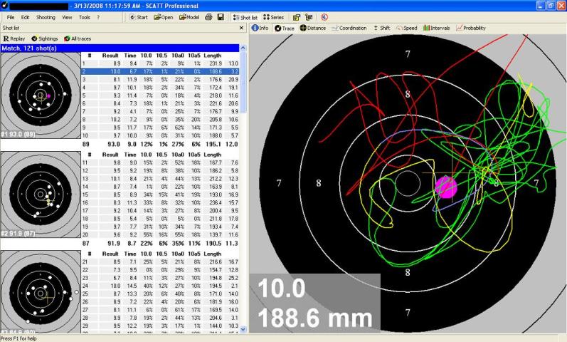Select shot 27 row with length 169.5

(x=160, y=310)
